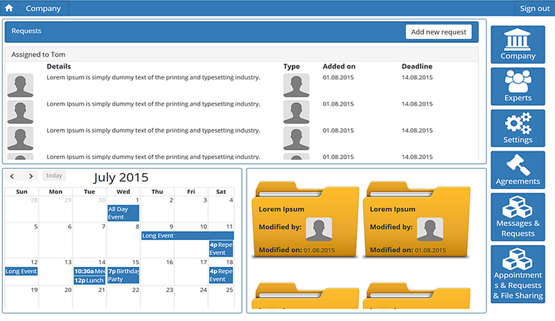The width and height of the screenshot is (555, 321).
Task: Click Add new request button
Action: pyautogui.click(x=438, y=32)
